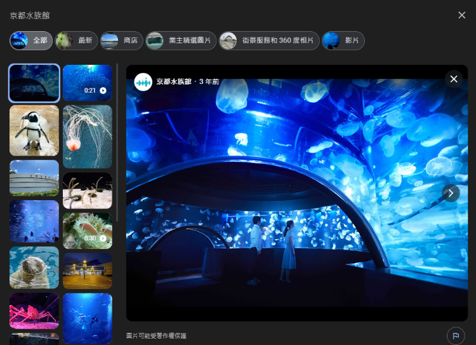Open the penguin photo thumbnail

click(34, 130)
